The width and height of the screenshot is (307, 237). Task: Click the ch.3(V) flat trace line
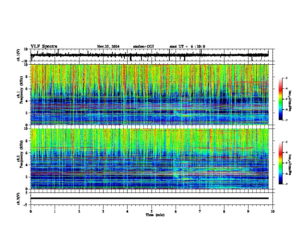(150, 198)
